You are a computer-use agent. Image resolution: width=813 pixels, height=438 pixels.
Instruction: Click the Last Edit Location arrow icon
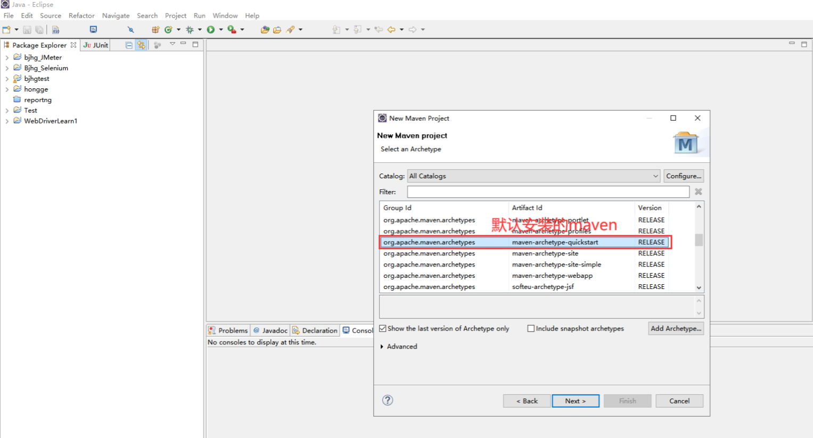[379, 30]
